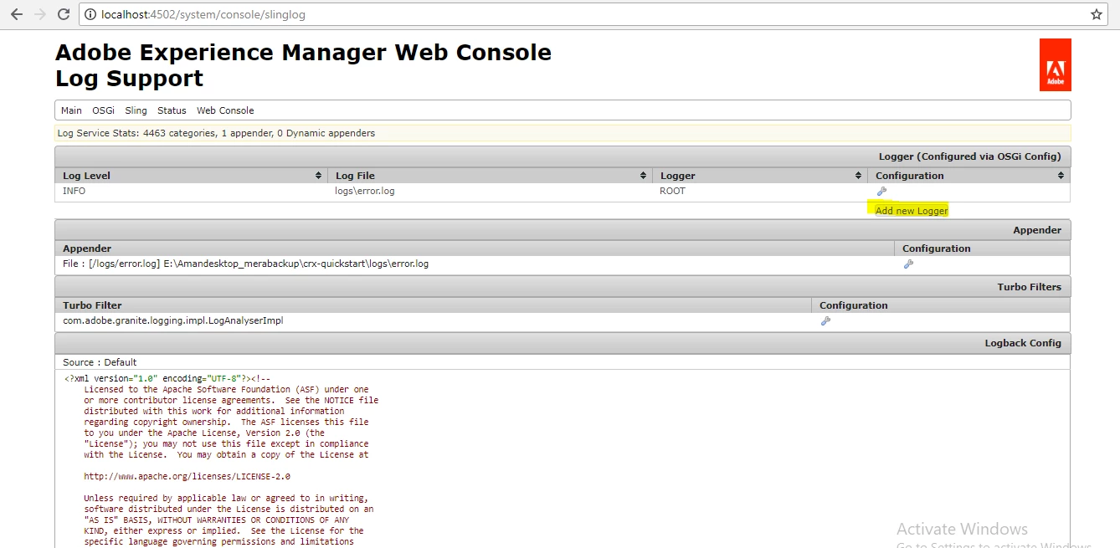Select the ROOT logger cell
The width and height of the screenshot is (1120, 548).
[x=672, y=191]
